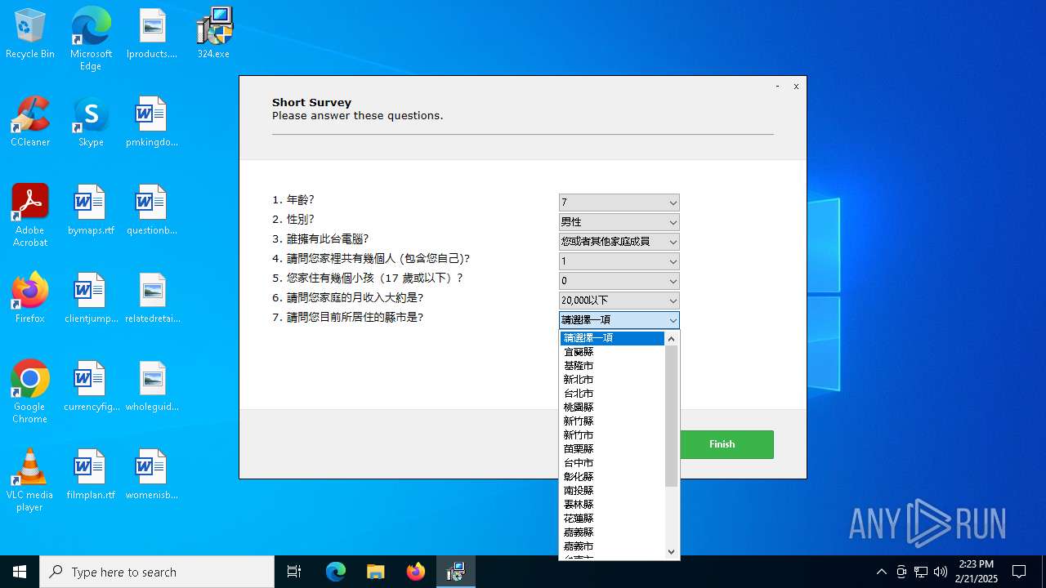Open the computer owner dropdown (question 3)
Viewport: 1046px width, 588px height.
click(619, 242)
